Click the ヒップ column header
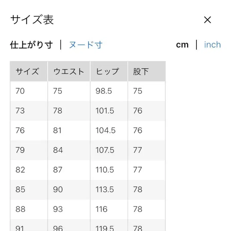Image resolution: width=231 pixels, height=231 pixels. click(x=108, y=71)
